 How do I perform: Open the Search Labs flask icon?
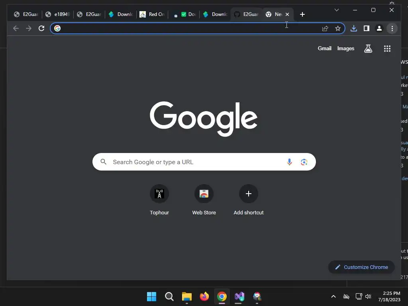pos(368,48)
